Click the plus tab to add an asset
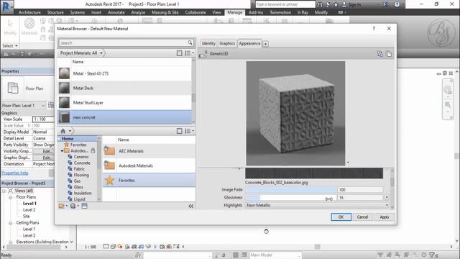 (265, 44)
